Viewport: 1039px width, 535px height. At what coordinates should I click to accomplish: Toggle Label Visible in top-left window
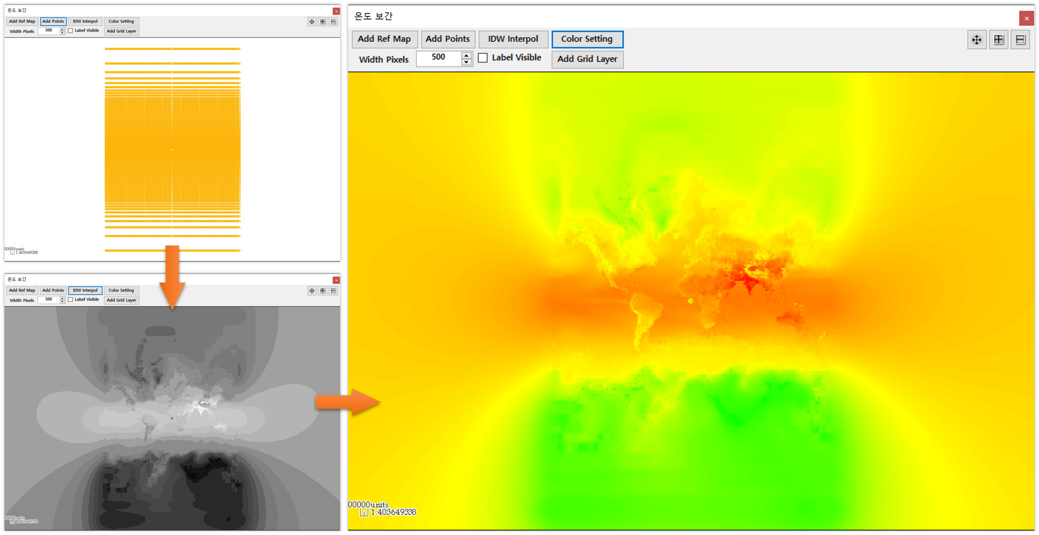pyautogui.click(x=71, y=30)
